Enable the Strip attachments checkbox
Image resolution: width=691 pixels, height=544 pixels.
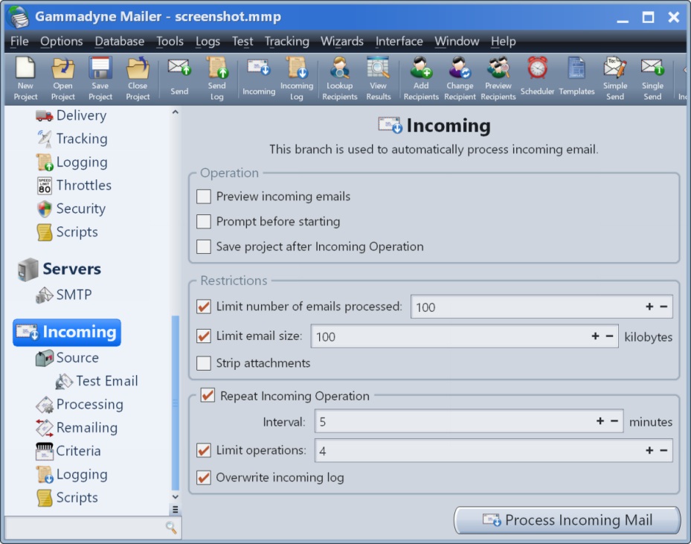click(204, 363)
